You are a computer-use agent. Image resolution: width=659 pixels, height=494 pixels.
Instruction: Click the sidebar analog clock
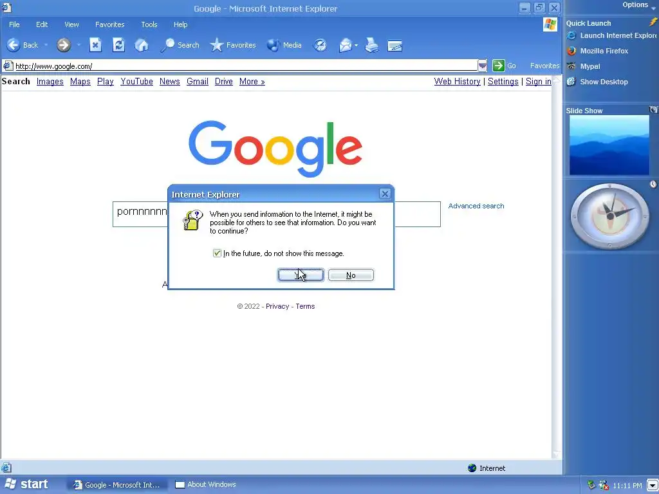coord(609,216)
